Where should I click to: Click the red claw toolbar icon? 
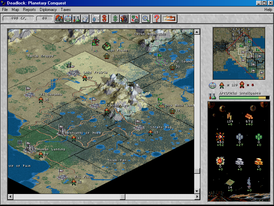[104, 19]
